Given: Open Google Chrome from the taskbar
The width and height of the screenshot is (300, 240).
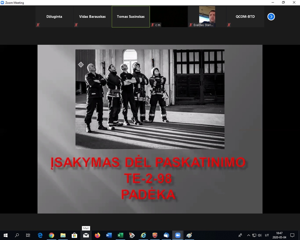Looking at the screenshot, I should coord(51,235).
